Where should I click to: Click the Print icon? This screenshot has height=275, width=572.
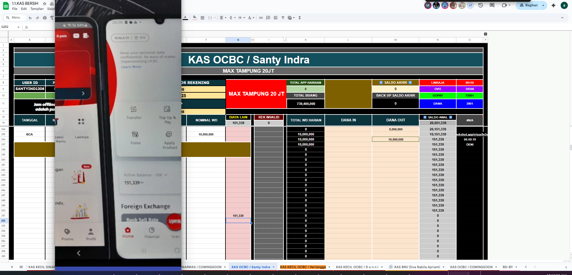coord(45,18)
